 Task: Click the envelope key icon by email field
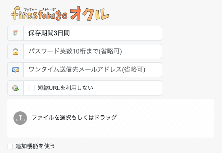coord(15,70)
